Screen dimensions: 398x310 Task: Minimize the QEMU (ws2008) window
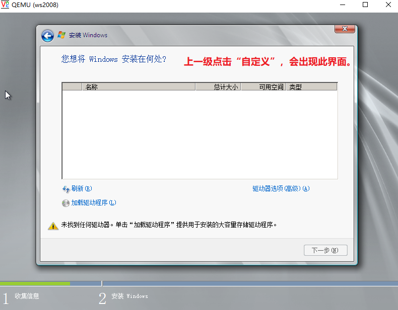(343, 5)
